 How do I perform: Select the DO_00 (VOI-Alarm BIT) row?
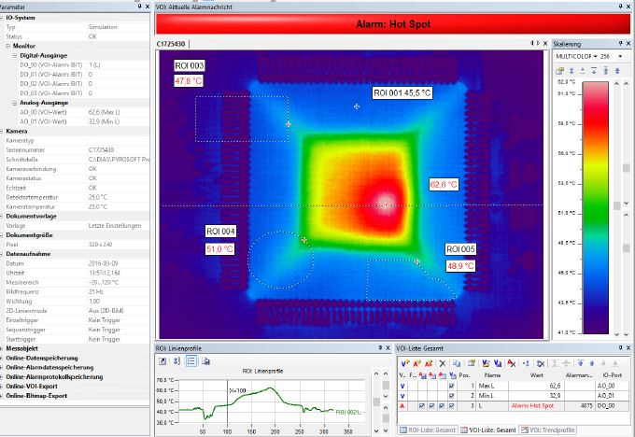click(75, 64)
